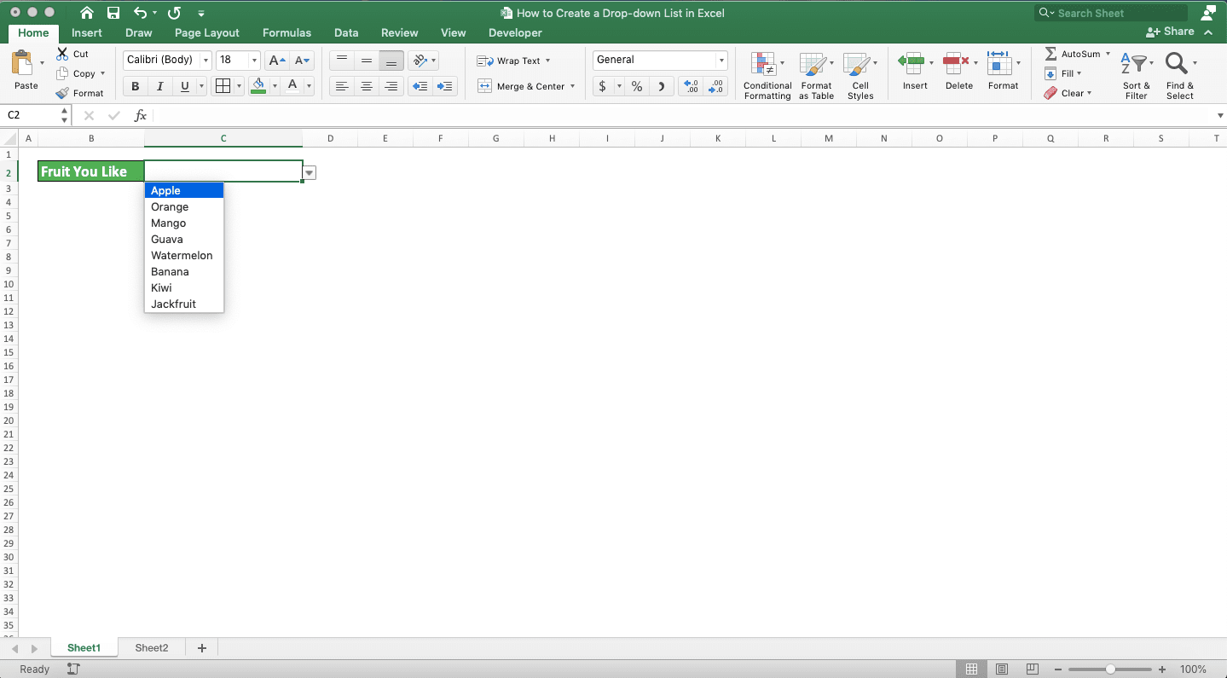Copy the selected cell
This screenshot has height=678, width=1227.
click(x=62, y=73)
